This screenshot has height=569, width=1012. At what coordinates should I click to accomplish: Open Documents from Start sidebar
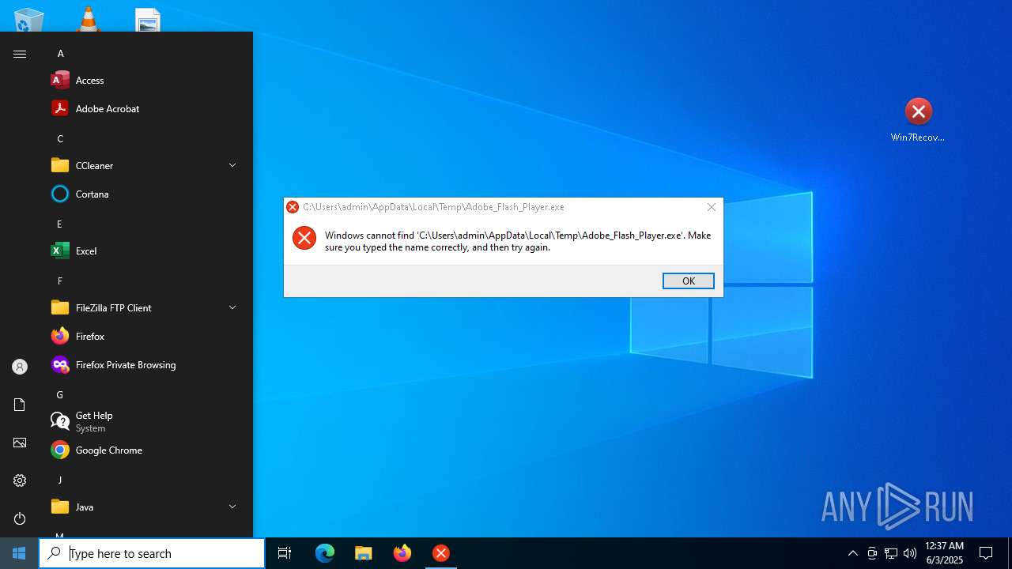click(x=20, y=405)
